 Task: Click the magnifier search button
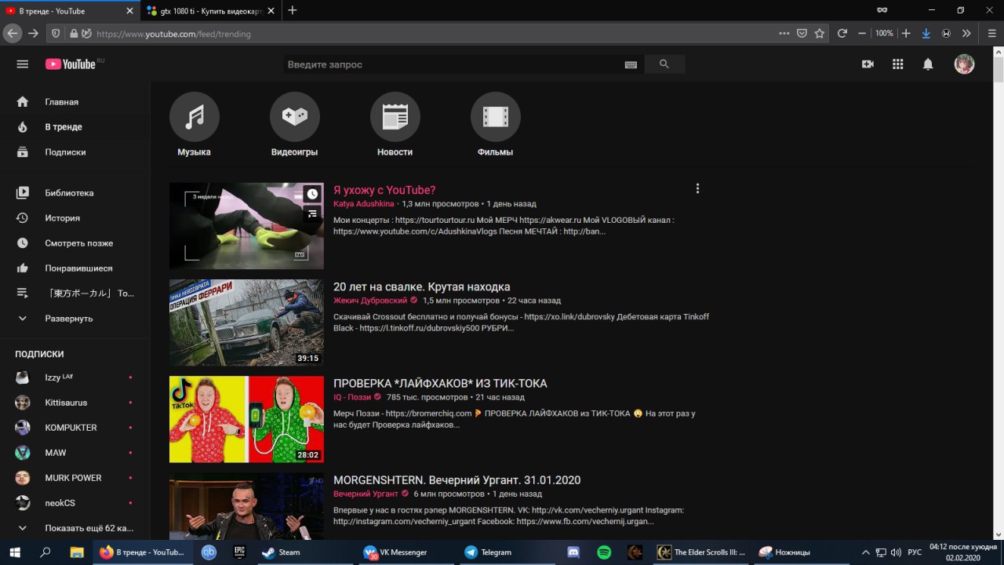(664, 64)
